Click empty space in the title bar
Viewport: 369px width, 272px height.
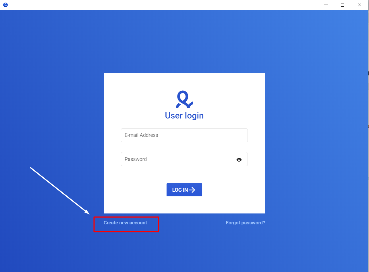[161, 5]
